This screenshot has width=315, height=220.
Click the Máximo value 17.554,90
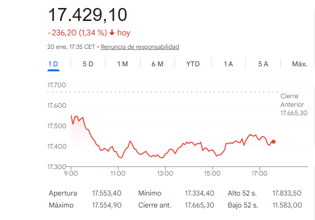coord(107,205)
